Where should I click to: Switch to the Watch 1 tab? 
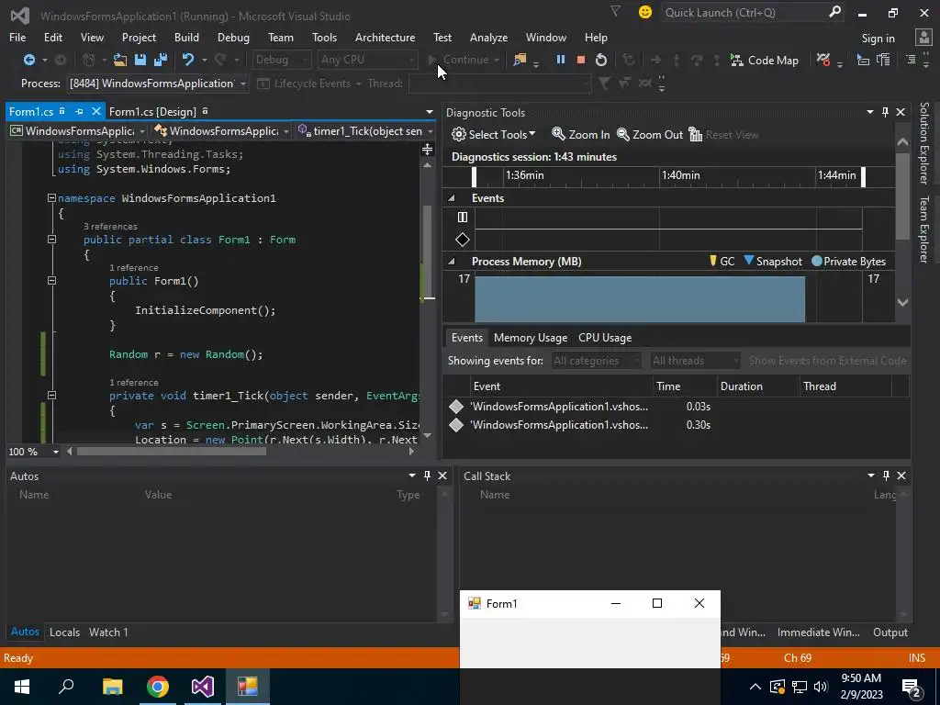(x=108, y=632)
